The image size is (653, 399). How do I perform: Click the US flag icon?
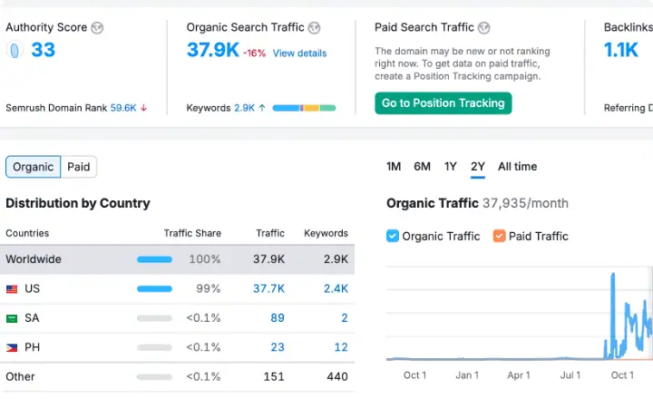(x=12, y=289)
